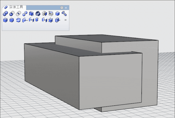Select the Boolean Difference tool

[12, 13]
